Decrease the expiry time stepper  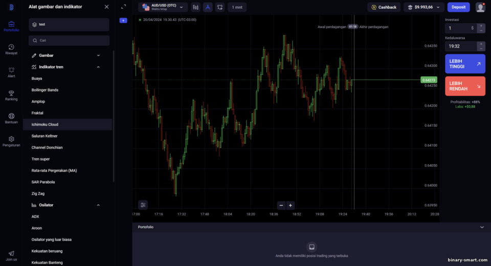[x=481, y=49]
